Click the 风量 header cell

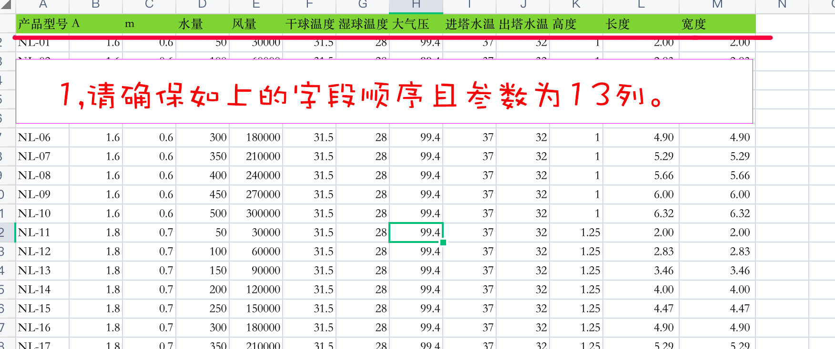[256, 24]
